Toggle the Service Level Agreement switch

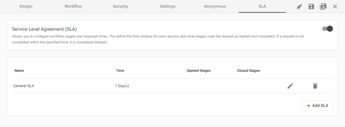click(327, 29)
